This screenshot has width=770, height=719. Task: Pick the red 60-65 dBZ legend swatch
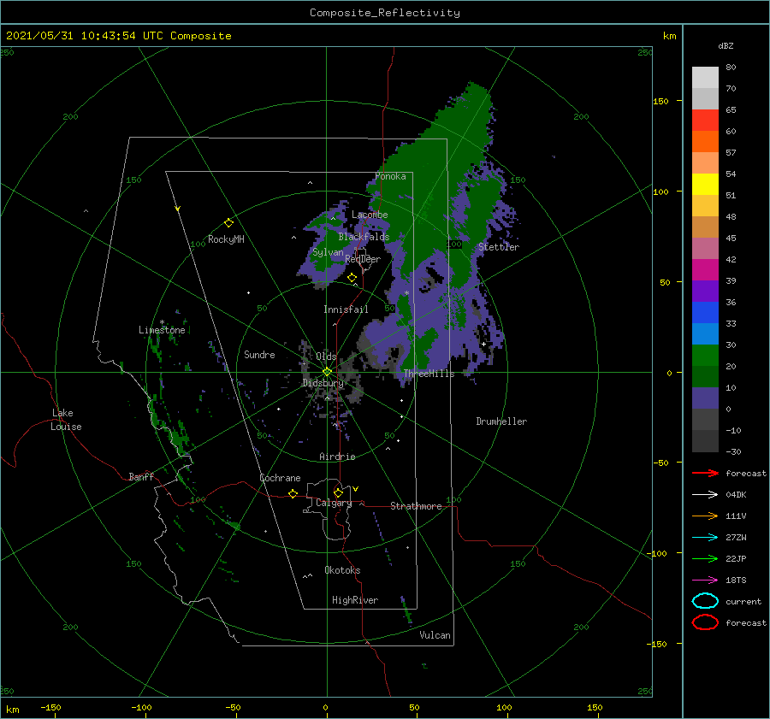(x=705, y=121)
